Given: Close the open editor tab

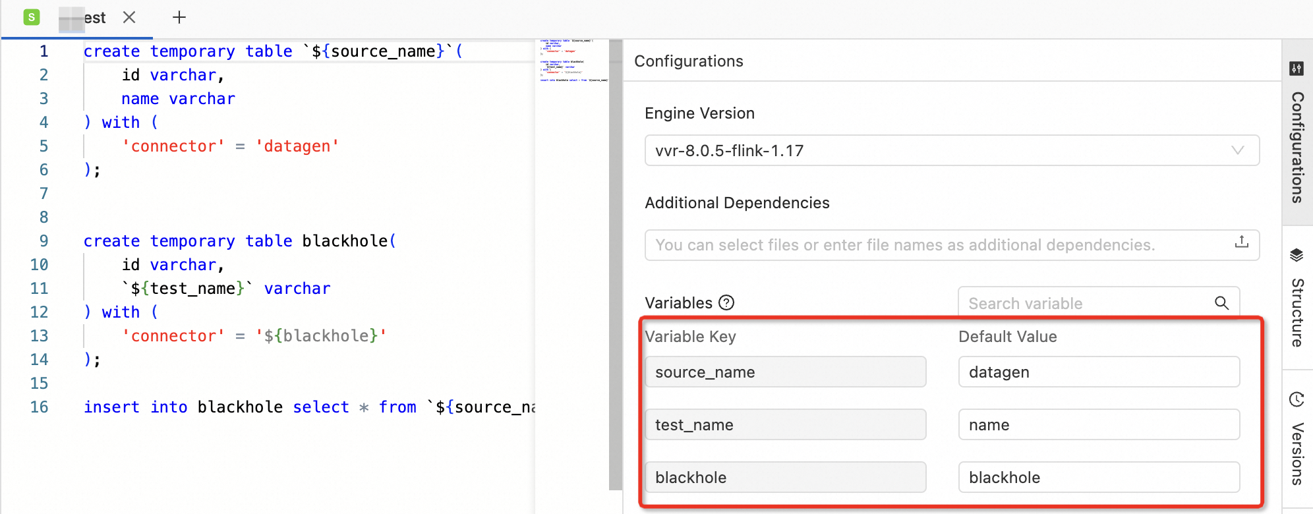Looking at the screenshot, I should coord(129,18).
